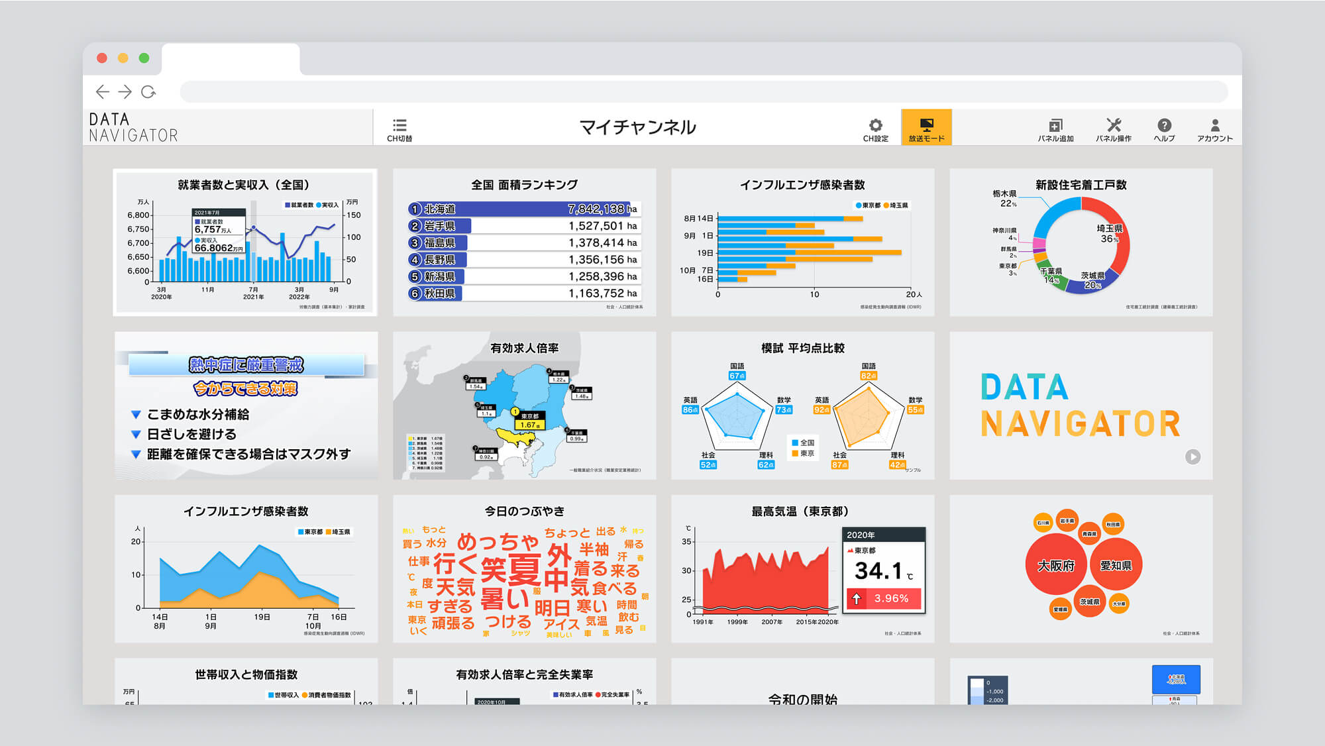Go back in the browser
The height and width of the screenshot is (746, 1325).
tap(102, 91)
